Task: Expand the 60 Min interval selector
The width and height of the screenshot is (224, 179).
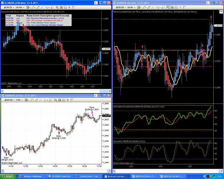Action: pos(132,7)
